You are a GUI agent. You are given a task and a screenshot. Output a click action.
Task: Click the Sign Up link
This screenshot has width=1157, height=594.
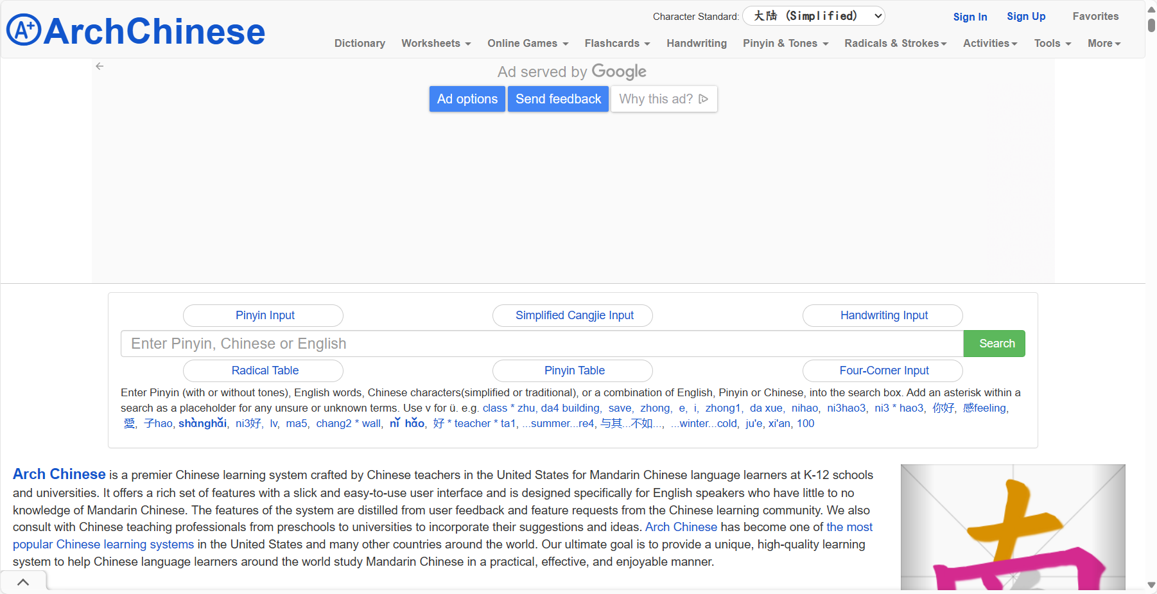pos(1026,16)
